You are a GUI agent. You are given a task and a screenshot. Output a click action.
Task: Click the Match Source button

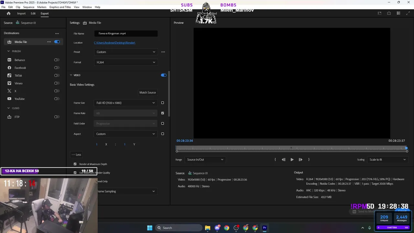pyautogui.click(x=147, y=93)
